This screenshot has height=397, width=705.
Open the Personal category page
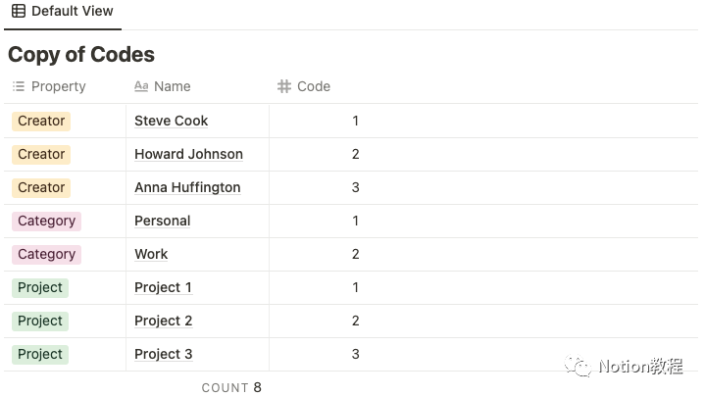coord(163,221)
